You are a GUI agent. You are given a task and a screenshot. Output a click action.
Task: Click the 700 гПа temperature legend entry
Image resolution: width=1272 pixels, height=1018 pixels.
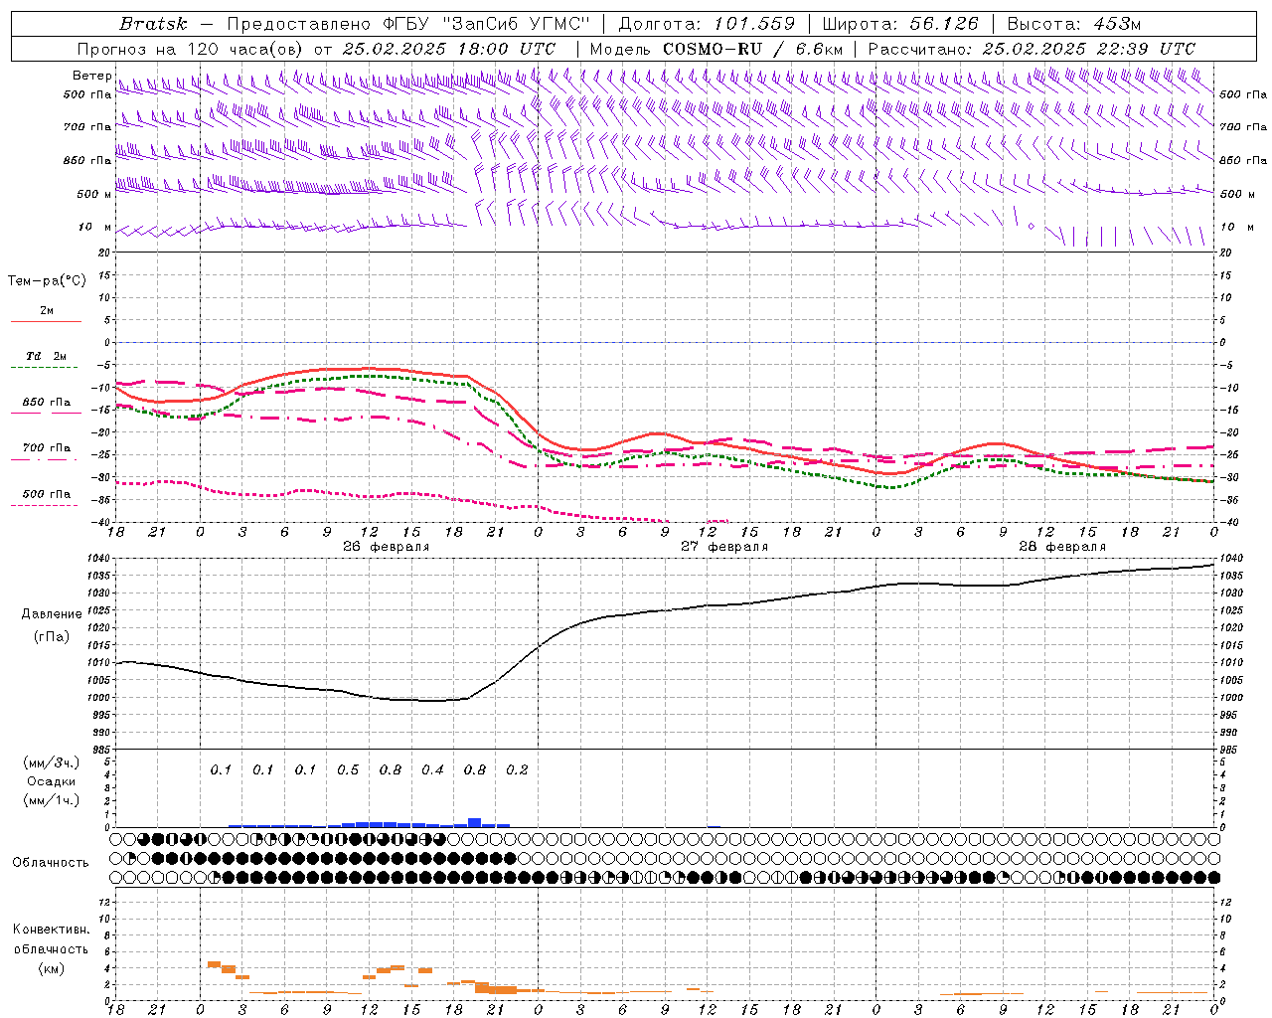[x=46, y=448]
